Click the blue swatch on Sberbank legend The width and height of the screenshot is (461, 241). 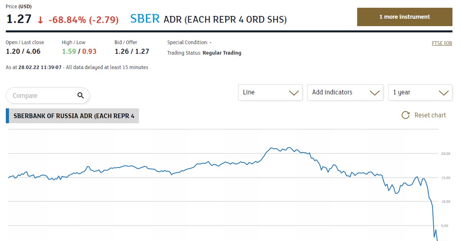[7, 116]
